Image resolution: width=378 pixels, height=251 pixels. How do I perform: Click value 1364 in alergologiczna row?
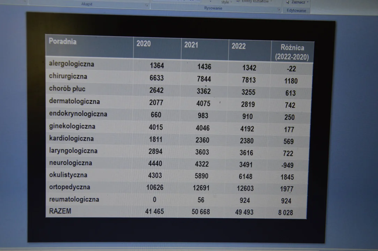pyautogui.click(x=157, y=66)
